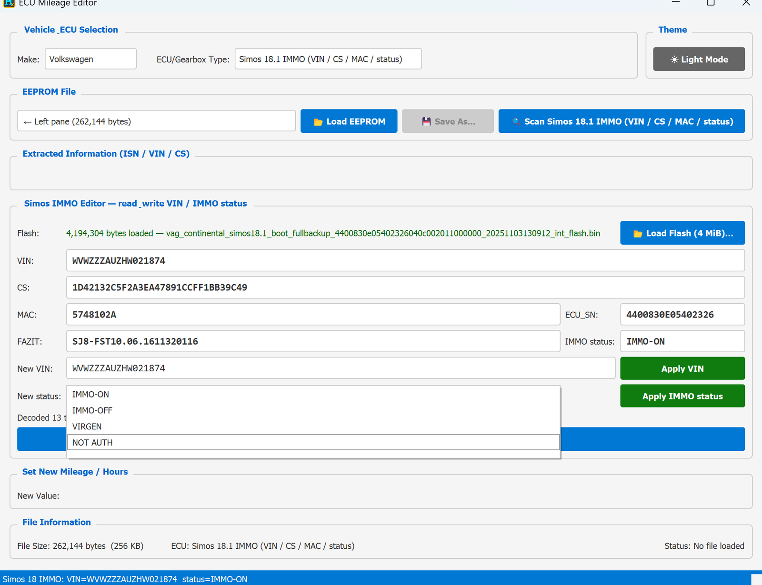
Task: Open the Make dropdown showing Volkswagen
Action: pyautogui.click(x=90, y=59)
